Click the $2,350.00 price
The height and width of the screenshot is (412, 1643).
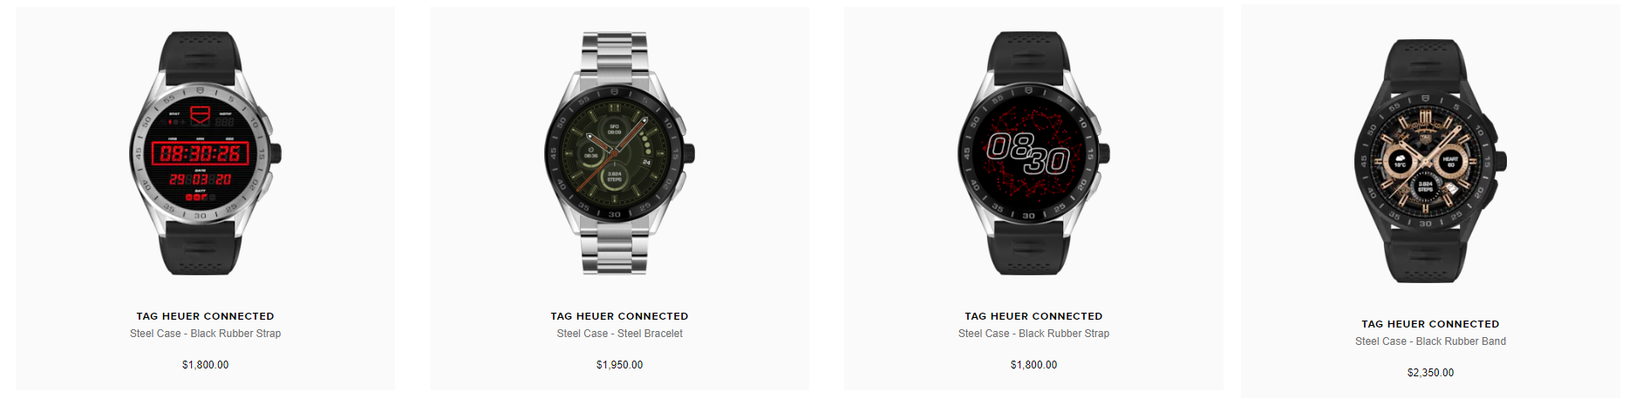coord(1430,373)
